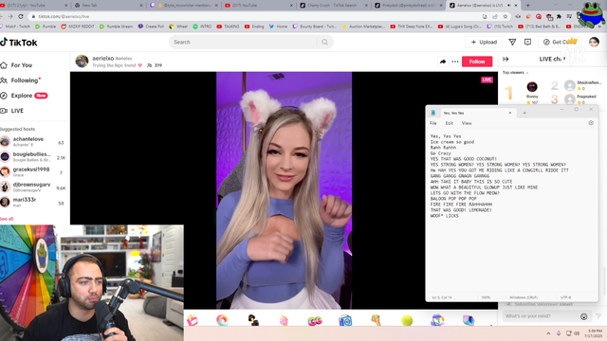607x341 pixels.
Task: Click the Upload button
Action: click(484, 42)
